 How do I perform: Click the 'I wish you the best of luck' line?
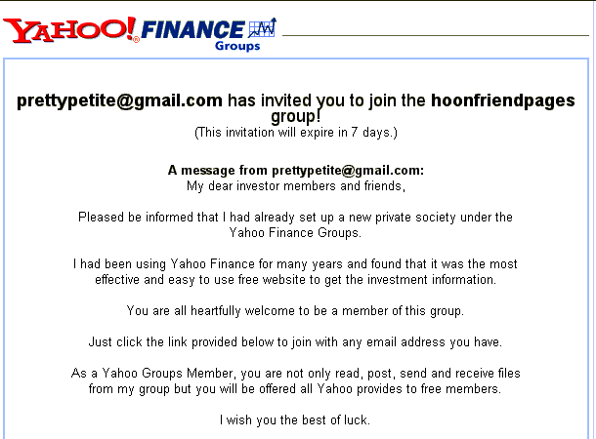295,420
